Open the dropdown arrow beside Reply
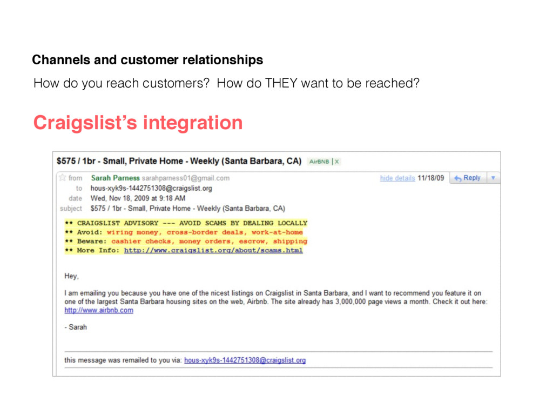Screen dimensions: 553x415 point(493,178)
